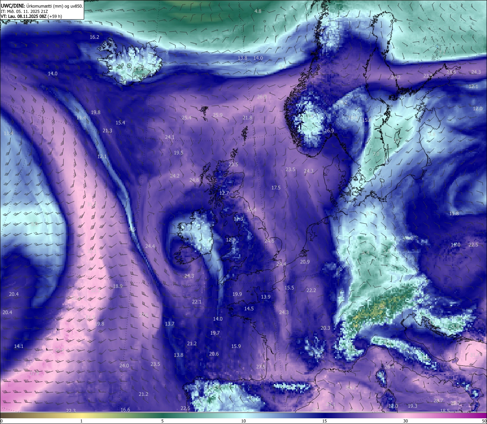This screenshot has height=424, width=487.
Task: Select the 20.3 value label
Action: point(325,328)
